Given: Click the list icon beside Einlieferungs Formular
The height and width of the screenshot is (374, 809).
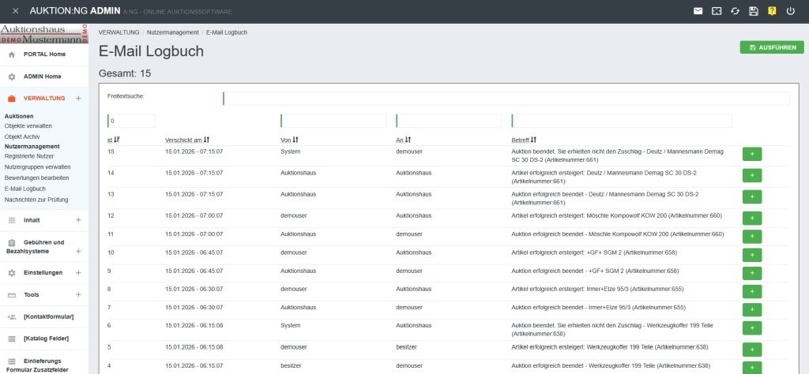Looking at the screenshot, I should pos(12,361).
